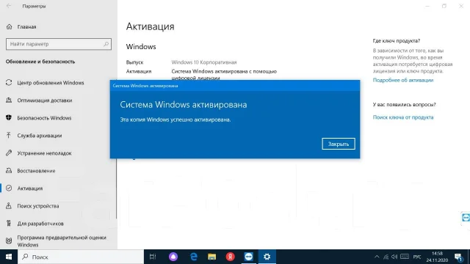This screenshot has width=470, height=264.
Task: Open Microsoft Edge from taskbar
Action: [194, 257]
